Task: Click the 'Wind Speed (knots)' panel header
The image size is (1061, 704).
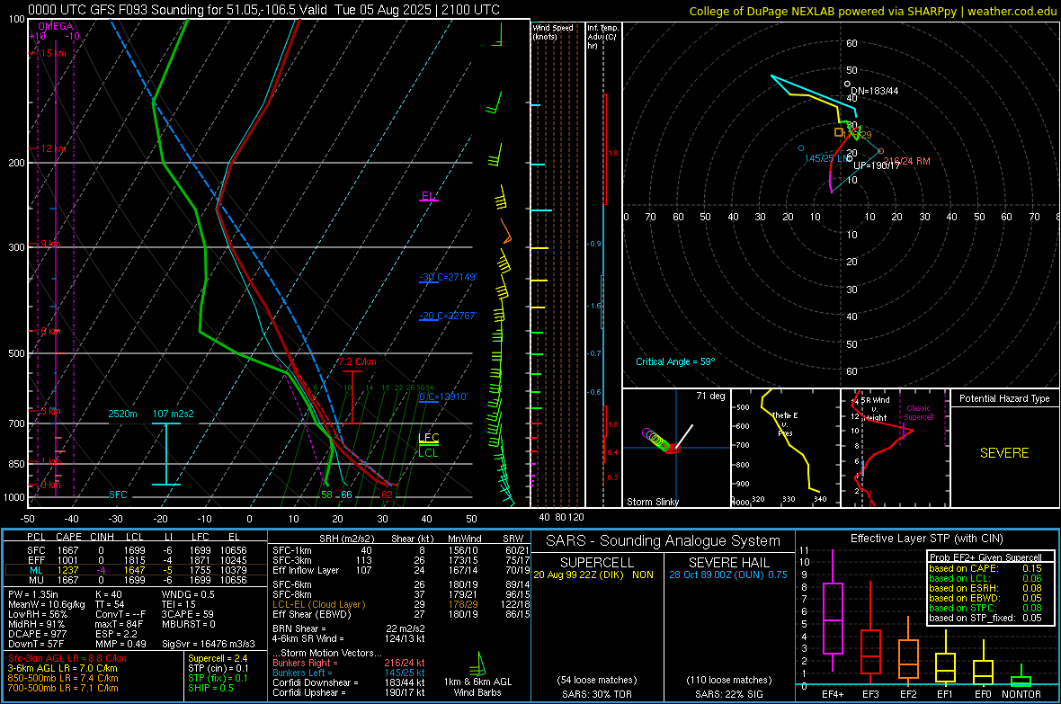Action: [x=553, y=31]
